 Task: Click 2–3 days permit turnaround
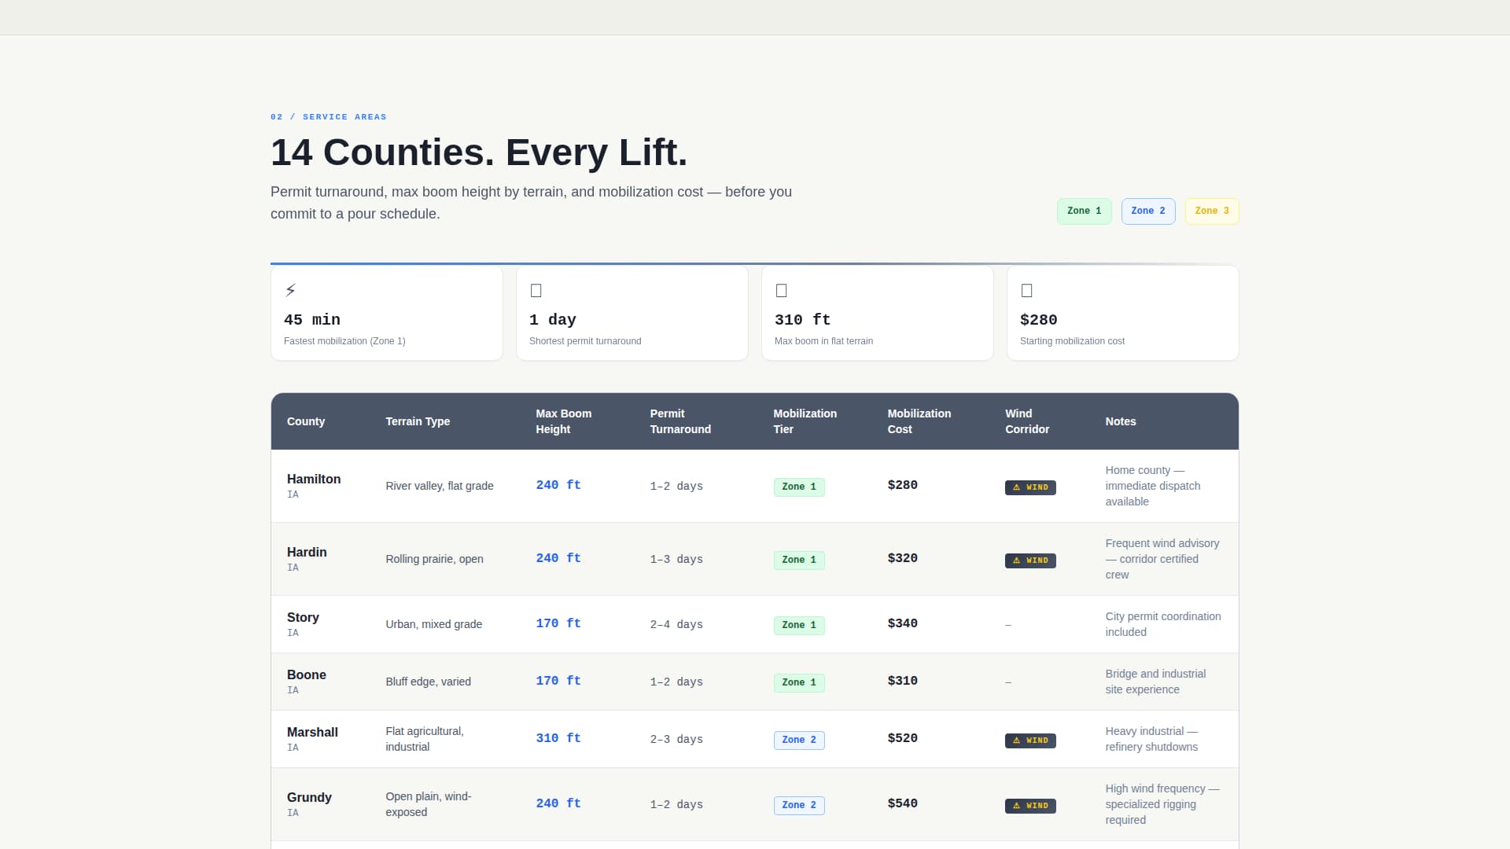coord(676,740)
